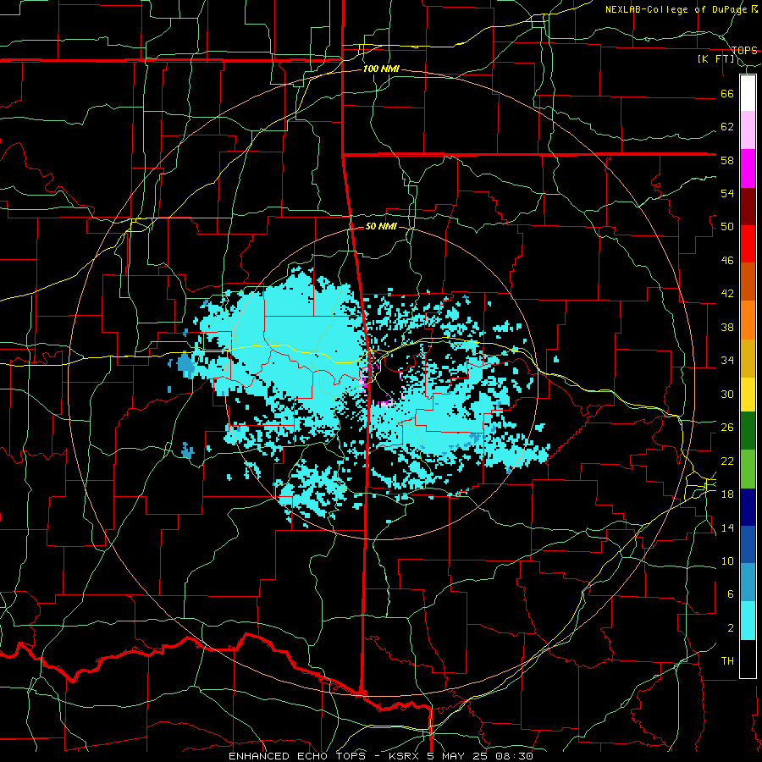Click the light pink legend swatch
Image resolution: width=762 pixels, height=762 pixels.
point(748,130)
